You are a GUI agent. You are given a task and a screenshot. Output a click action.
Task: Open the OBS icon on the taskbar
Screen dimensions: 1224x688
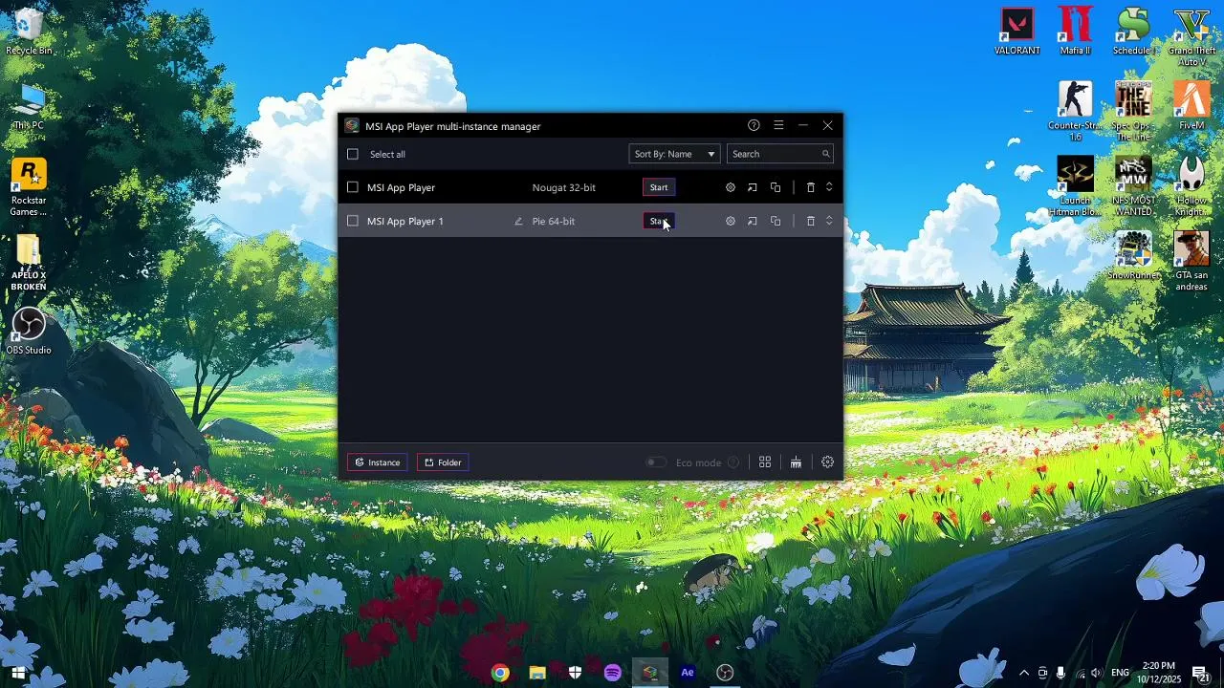pyautogui.click(x=725, y=673)
